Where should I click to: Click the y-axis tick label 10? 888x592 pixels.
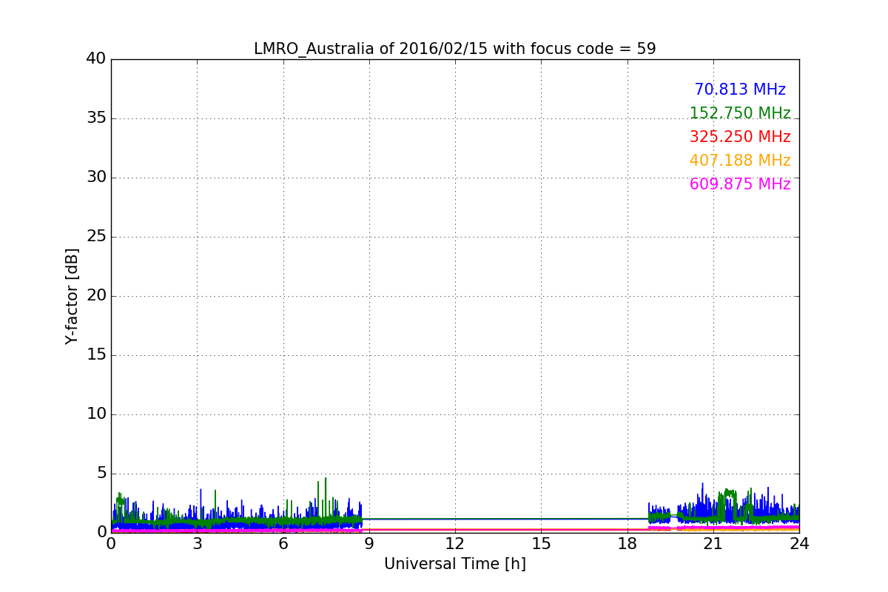coord(95,414)
